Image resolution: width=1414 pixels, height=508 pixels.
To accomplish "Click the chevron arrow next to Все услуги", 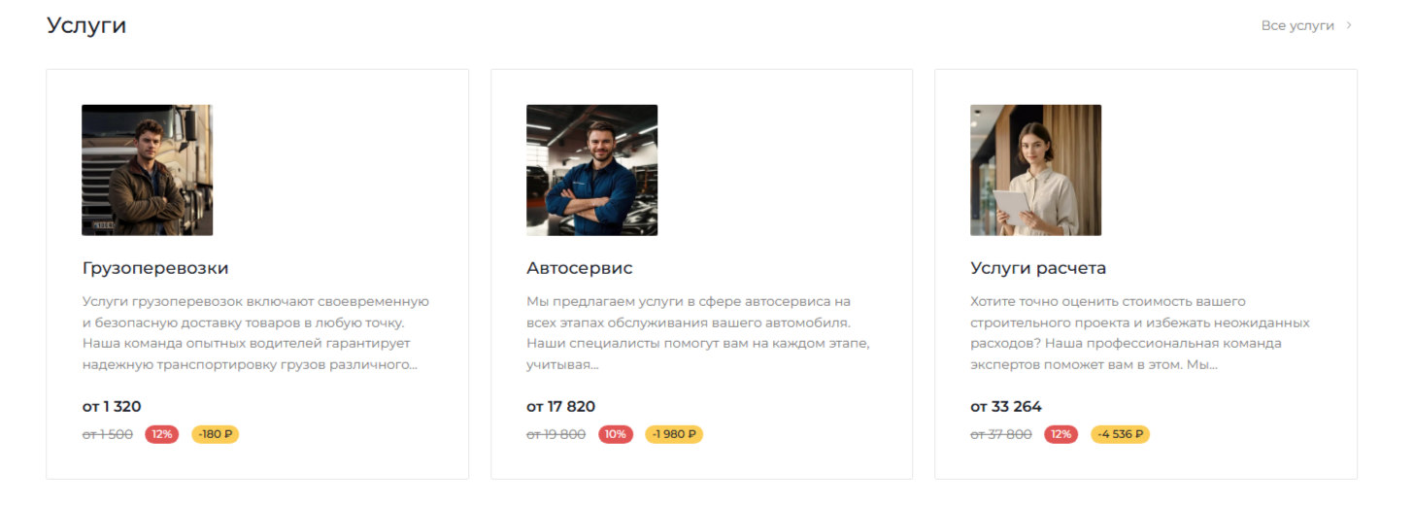I will (1349, 25).
